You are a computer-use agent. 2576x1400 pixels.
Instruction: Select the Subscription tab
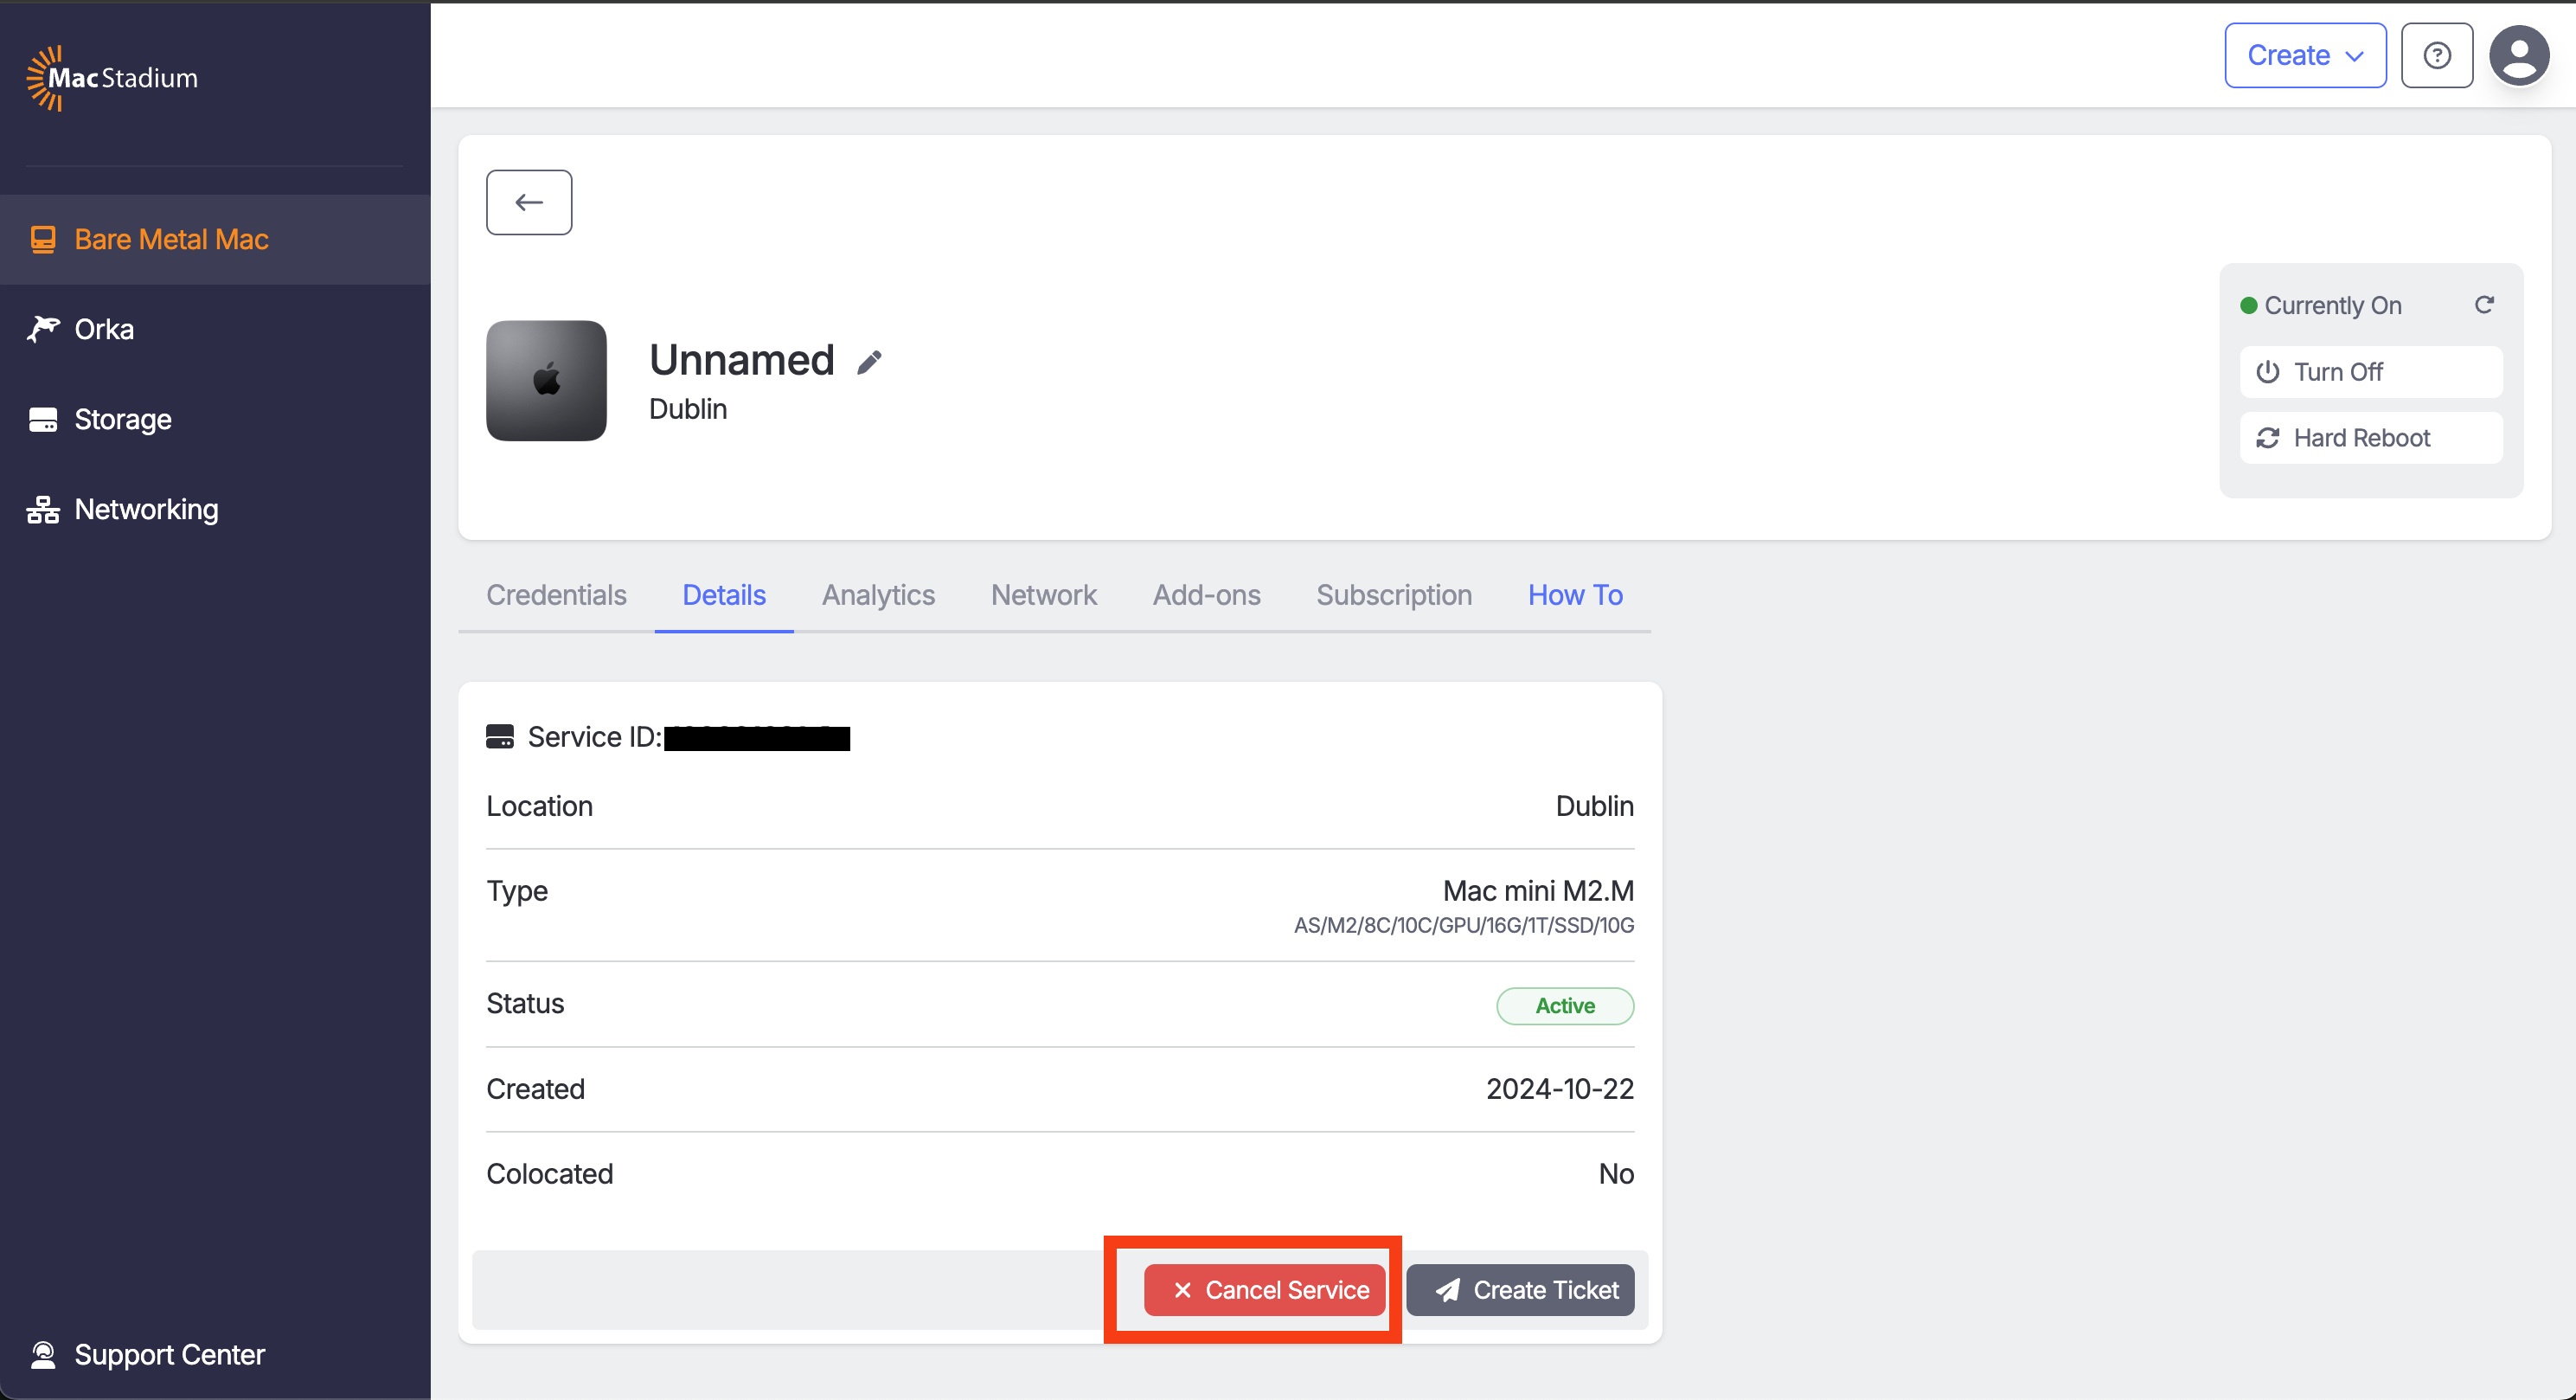tap(1393, 595)
